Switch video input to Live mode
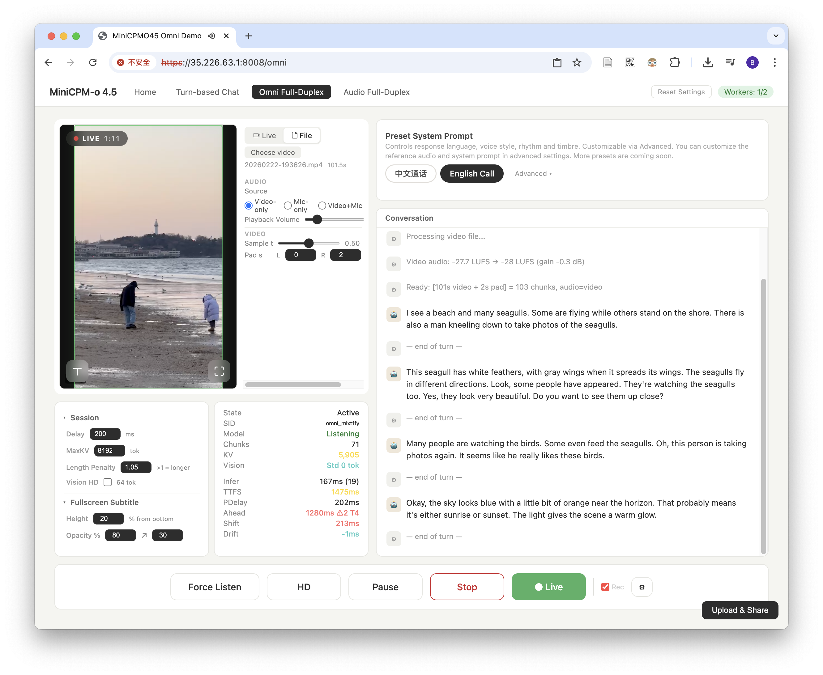 (264, 135)
